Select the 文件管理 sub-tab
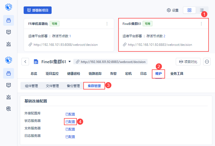 coord(52,86)
